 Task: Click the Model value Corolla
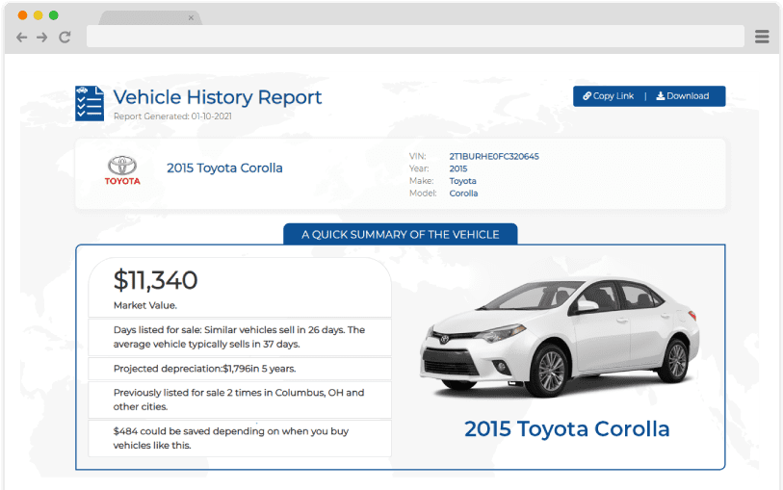[x=463, y=193]
